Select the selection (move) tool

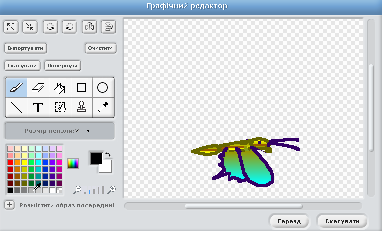(60, 107)
